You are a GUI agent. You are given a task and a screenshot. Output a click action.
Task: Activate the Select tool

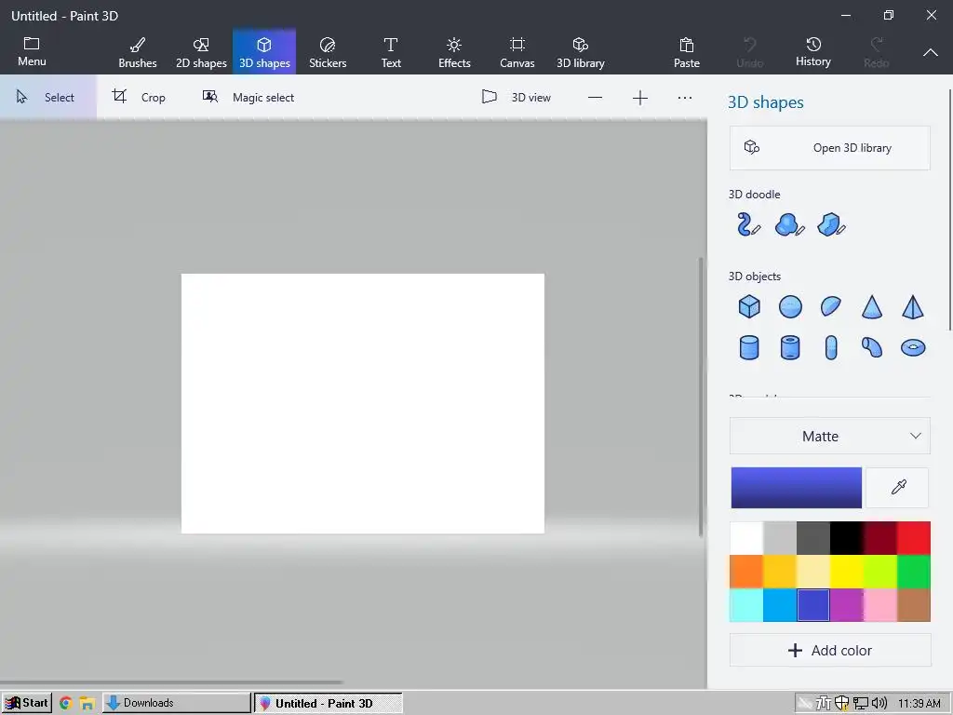(48, 97)
